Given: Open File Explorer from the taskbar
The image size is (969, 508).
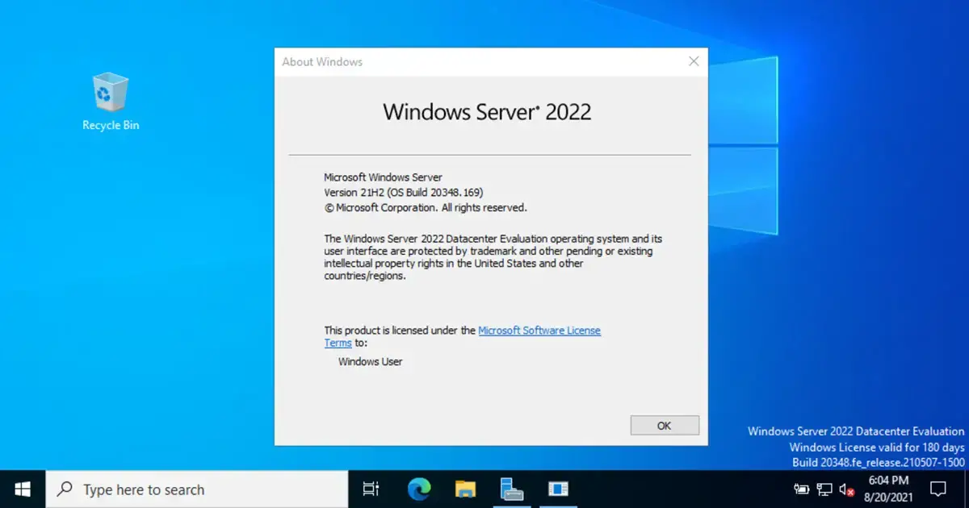Looking at the screenshot, I should click(x=466, y=489).
